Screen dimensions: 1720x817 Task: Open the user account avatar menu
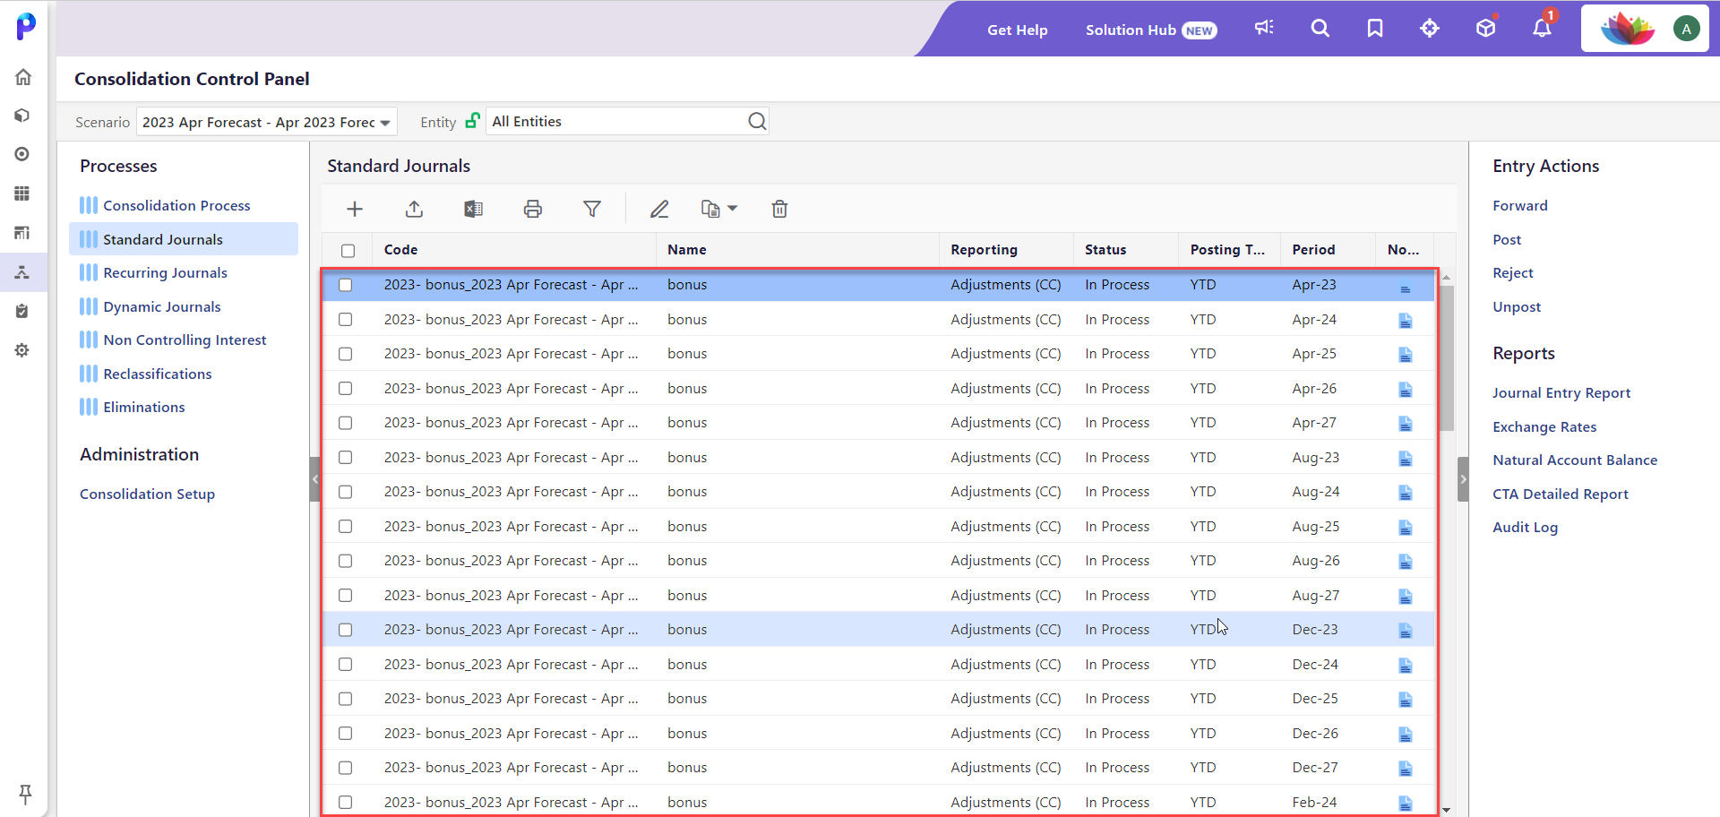tap(1686, 29)
